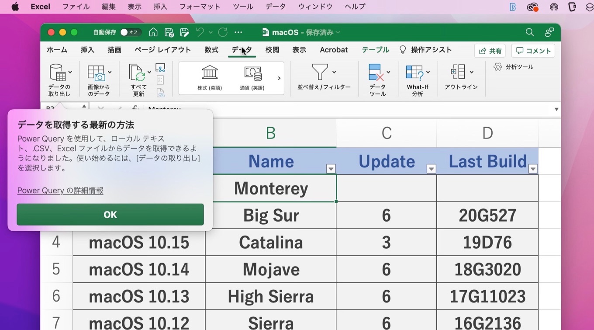Click the search icon in the title bar
This screenshot has height=330, width=594.
point(529,32)
